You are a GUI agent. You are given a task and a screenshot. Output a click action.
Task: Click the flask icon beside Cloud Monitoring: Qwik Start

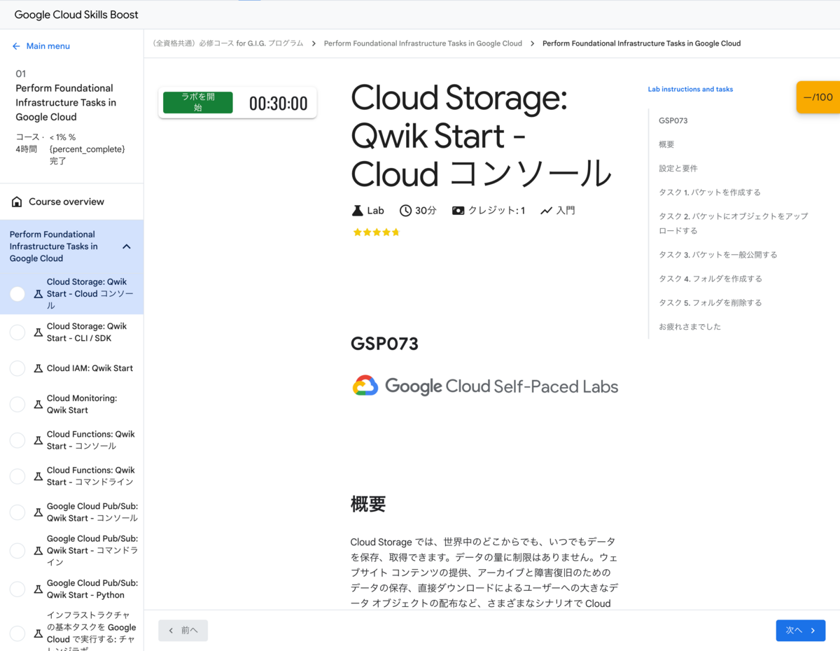pyautogui.click(x=37, y=404)
